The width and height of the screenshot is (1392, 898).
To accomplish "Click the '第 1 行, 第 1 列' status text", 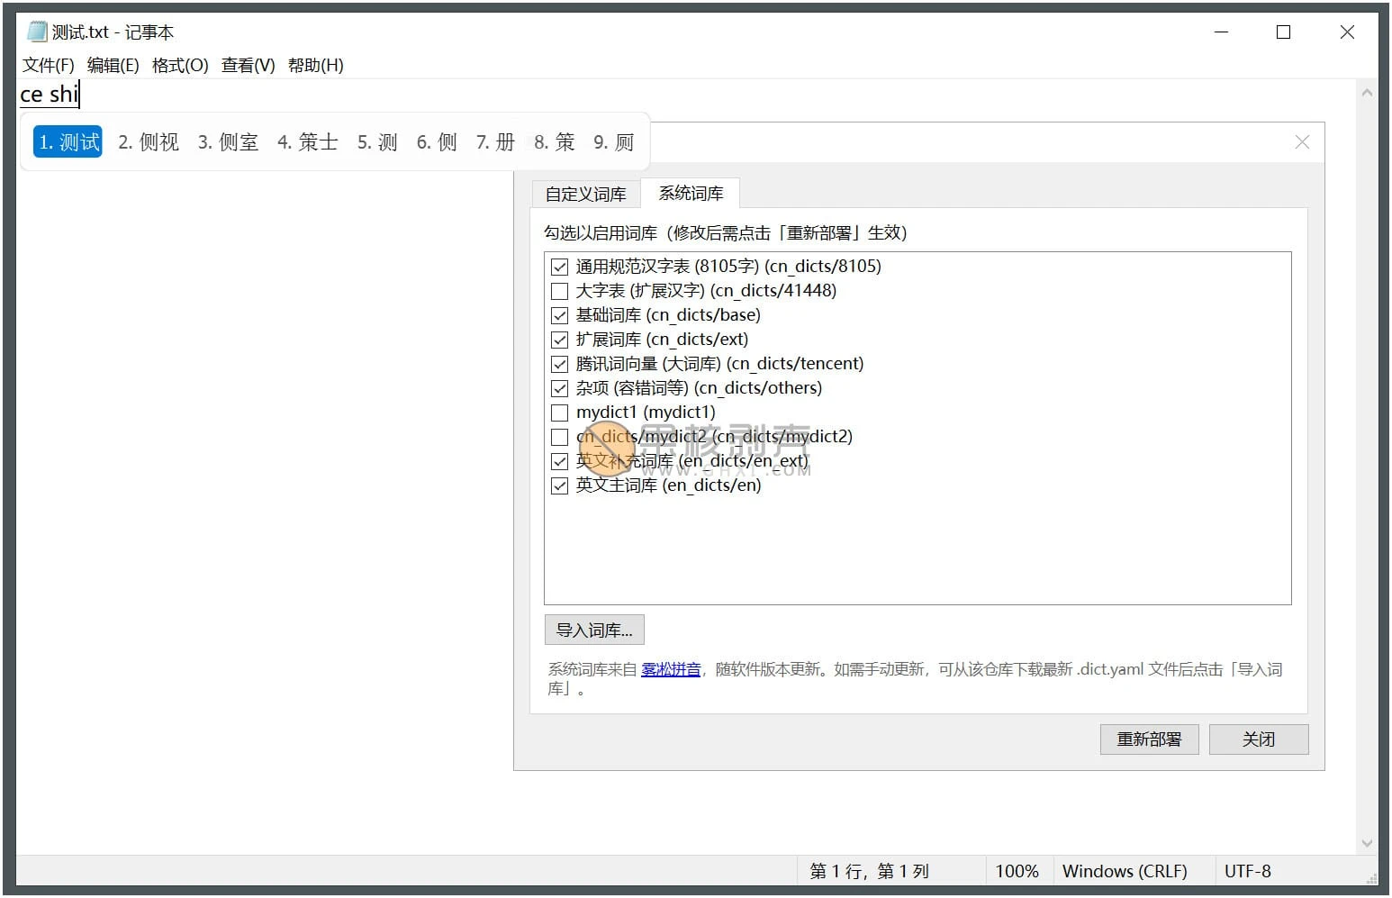I will [x=869, y=871].
